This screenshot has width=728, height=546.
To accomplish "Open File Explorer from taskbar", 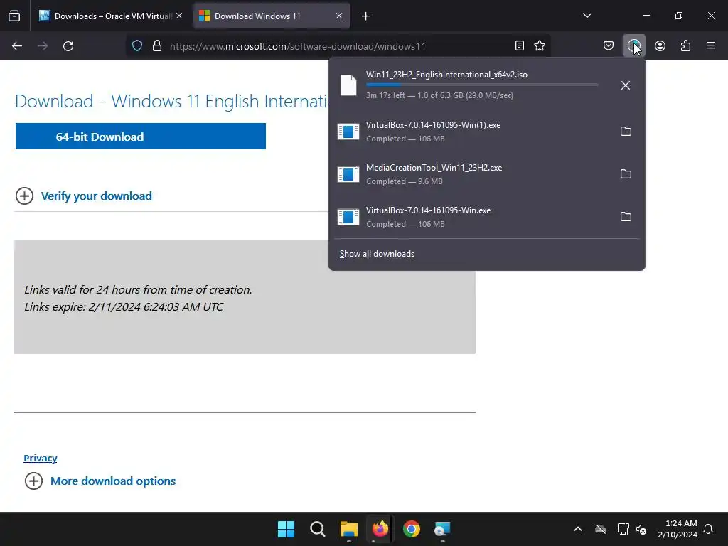I will (x=348, y=529).
